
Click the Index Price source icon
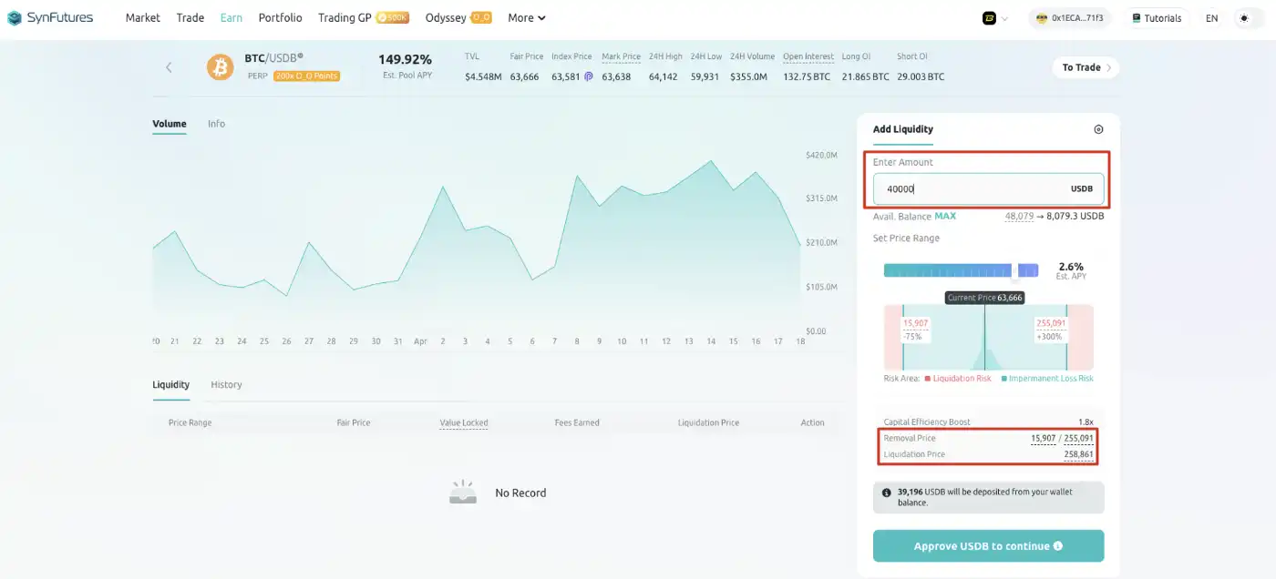588,77
